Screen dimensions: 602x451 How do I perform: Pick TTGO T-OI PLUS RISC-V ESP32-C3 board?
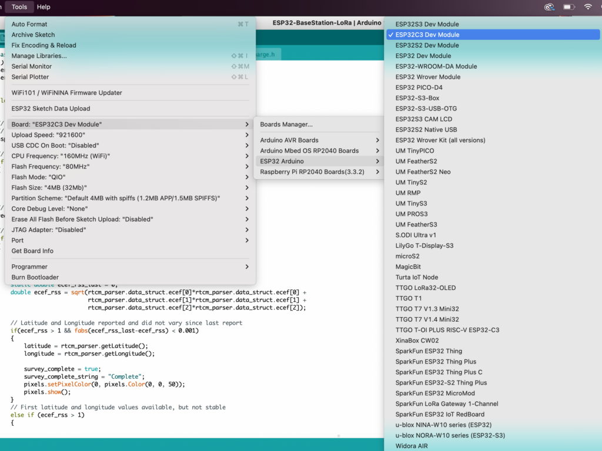point(493,330)
